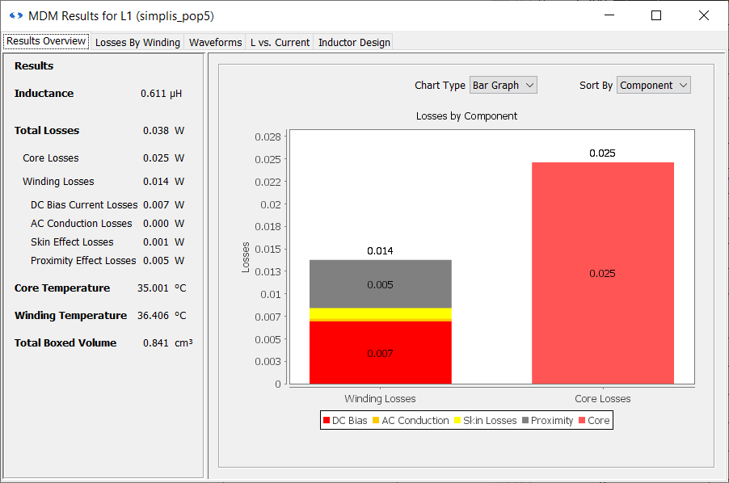Image resolution: width=729 pixels, height=483 pixels.
Task: Maximize the MDM Results window
Action: [656, 15]
